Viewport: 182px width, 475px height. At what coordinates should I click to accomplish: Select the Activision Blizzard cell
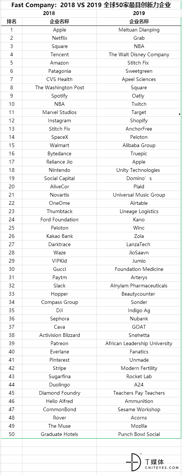click(x=59, y=335)
